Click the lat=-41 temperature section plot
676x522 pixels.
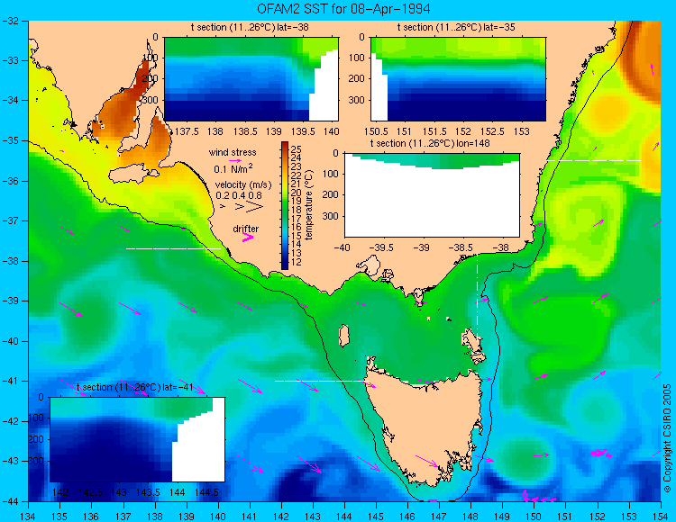pyautogui.click(x=138, y=440)
